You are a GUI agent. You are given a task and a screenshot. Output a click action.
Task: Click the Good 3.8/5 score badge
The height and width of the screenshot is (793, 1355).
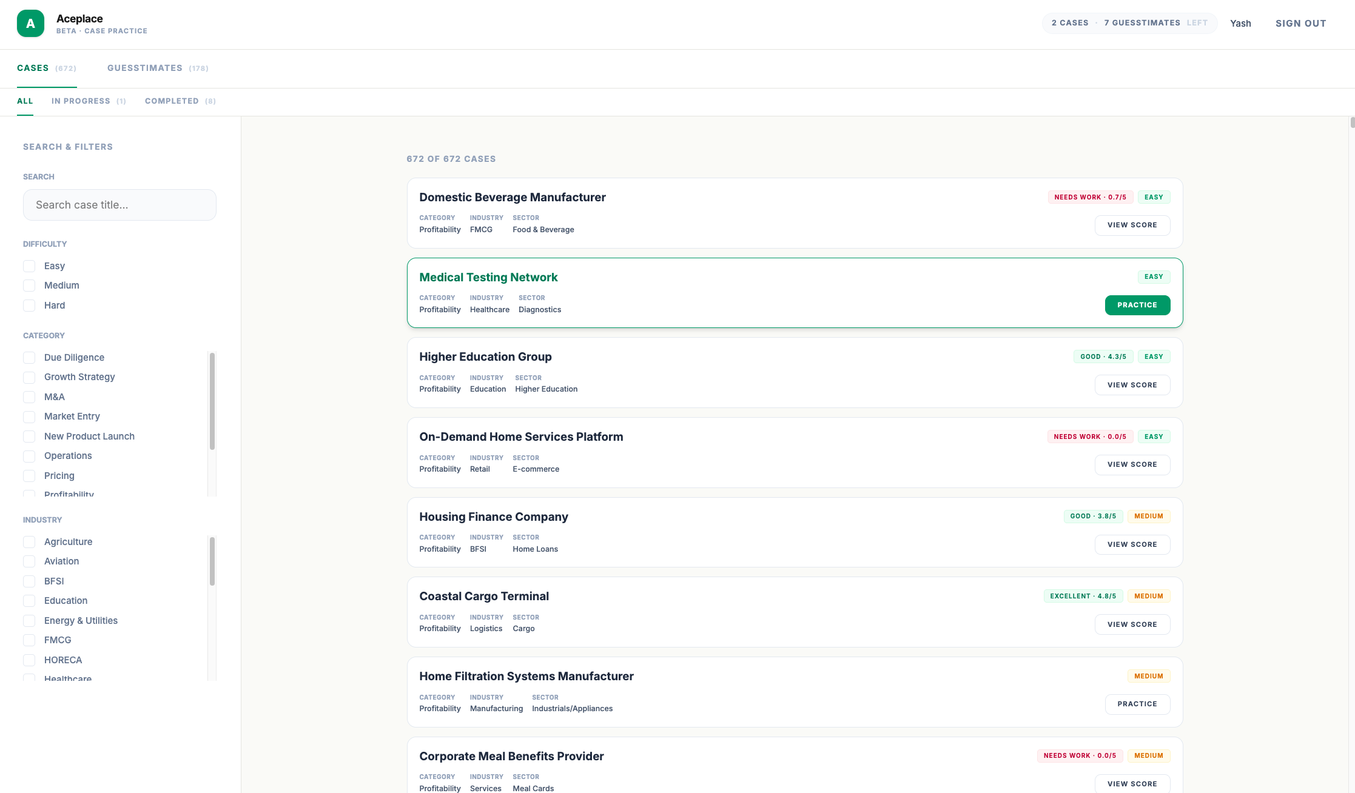coord(1093,517)
